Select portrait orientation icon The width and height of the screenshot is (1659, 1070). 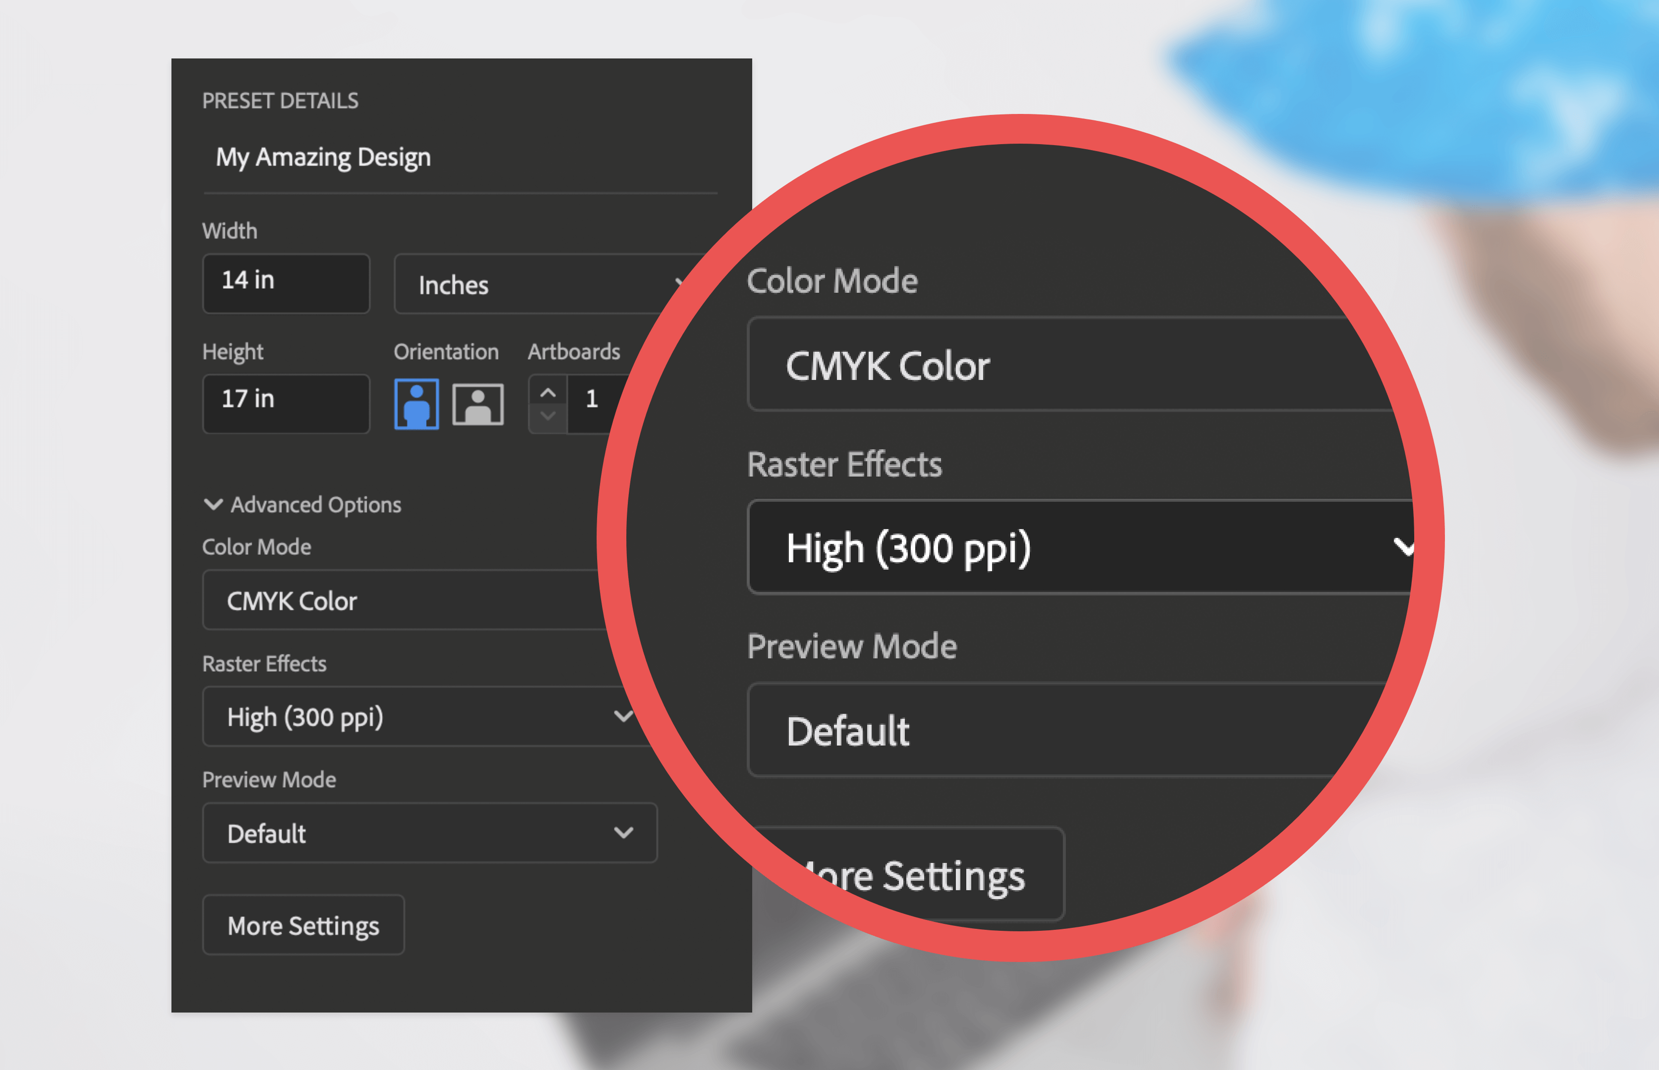(416, 404)
